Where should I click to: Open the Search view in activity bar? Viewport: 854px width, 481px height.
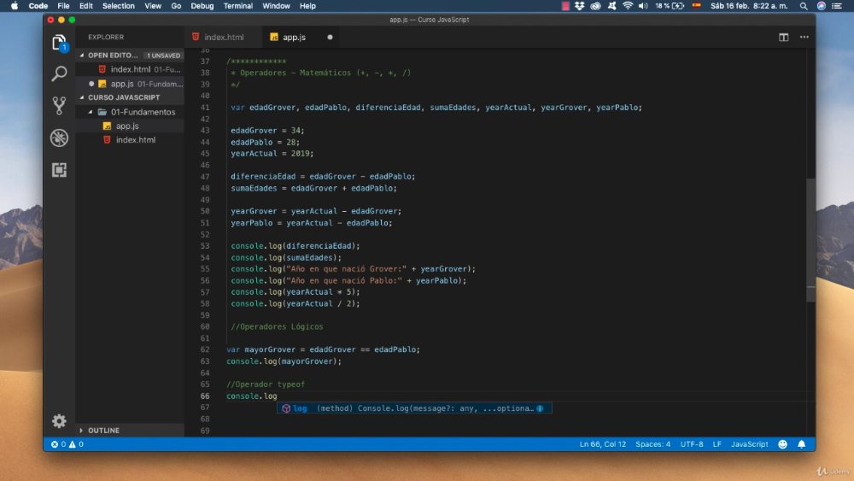point(59,73)
